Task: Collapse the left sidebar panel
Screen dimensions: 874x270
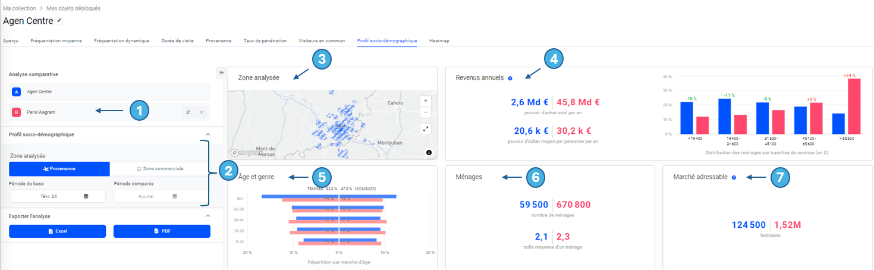Action: pos(221,73)
